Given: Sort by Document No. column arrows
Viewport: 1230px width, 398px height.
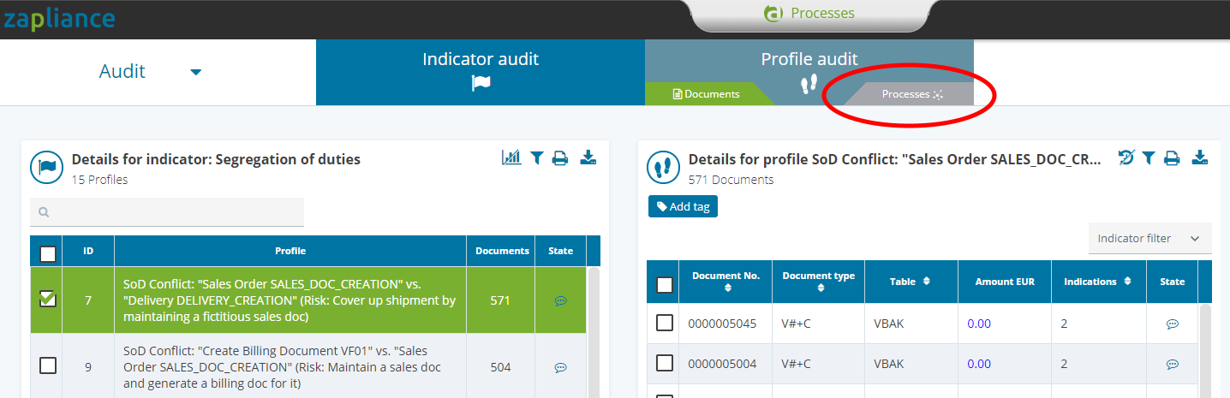Looking at the screenshot, I should [727, 288].
